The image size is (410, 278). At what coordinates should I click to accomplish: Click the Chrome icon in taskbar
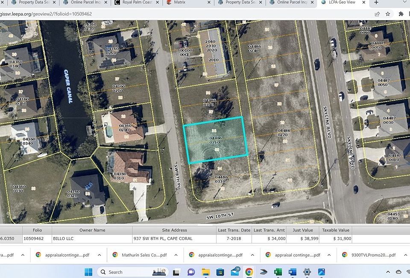click(x=249, y=272)
